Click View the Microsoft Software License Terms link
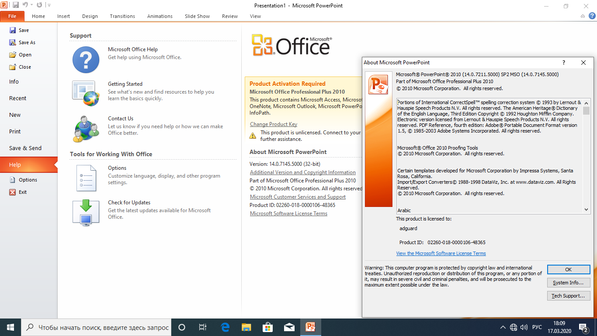 coord(441,253)
